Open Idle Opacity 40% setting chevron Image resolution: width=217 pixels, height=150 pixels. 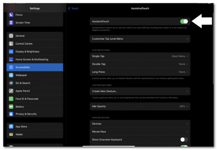pos(187,106)
